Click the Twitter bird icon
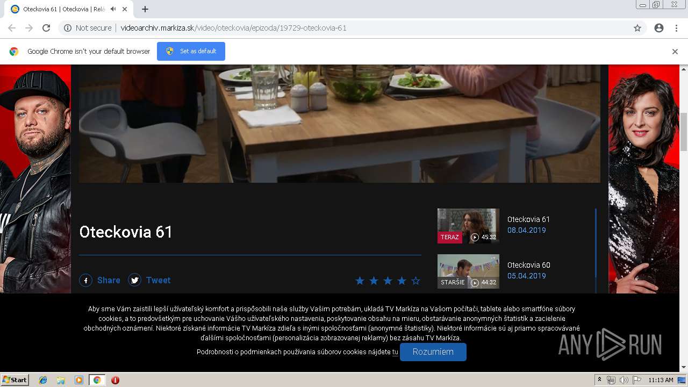 134,280
